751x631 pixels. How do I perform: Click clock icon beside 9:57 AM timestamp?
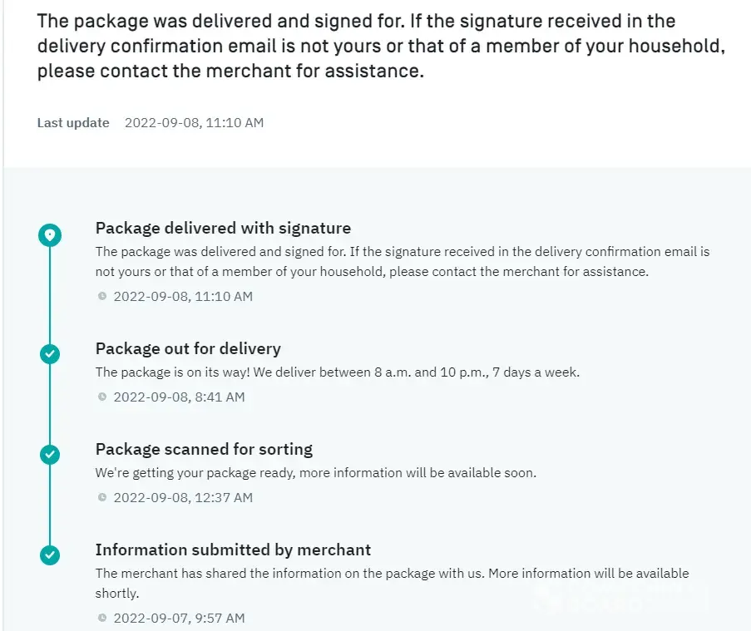(102, 619)
